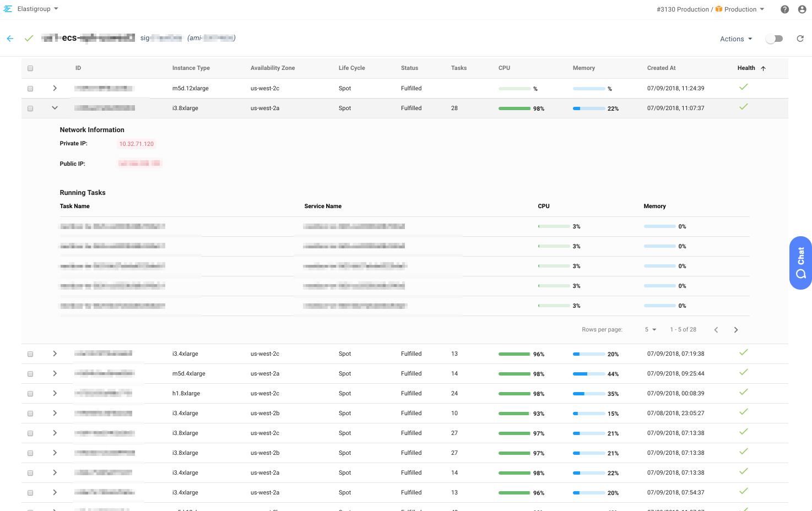Click the refresh icon at top right
The image size is (812, 511).
tap(800, 39)
